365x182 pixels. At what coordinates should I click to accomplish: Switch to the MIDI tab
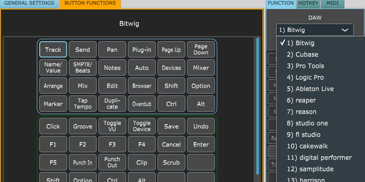click(332, 3)
